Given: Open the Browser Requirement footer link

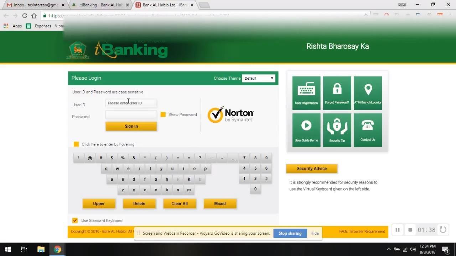Looking at the screenshot, I should pyautogui.click(x=368, y=231).
